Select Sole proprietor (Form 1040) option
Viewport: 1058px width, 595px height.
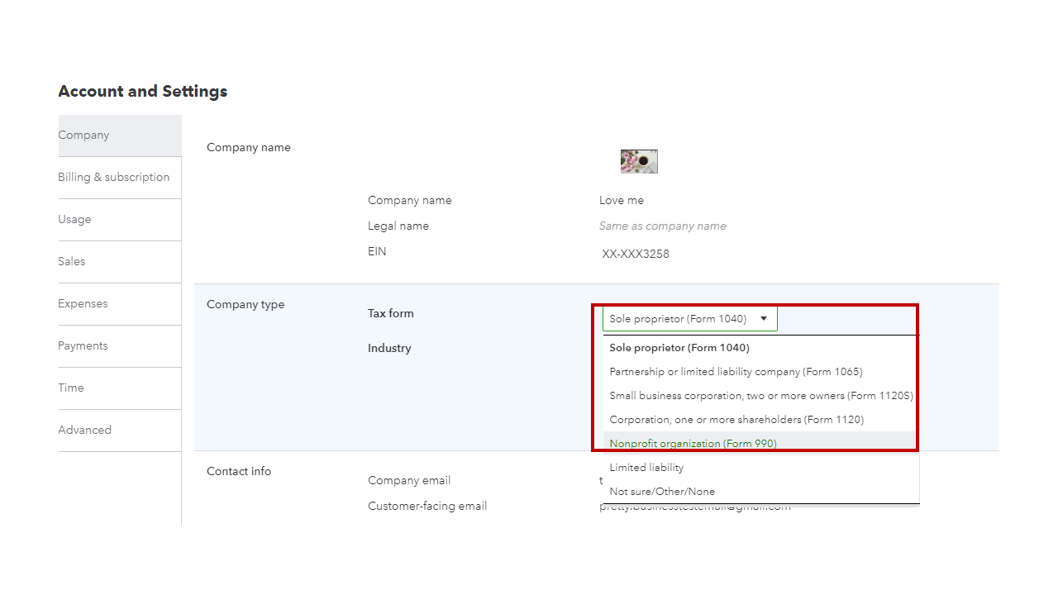(x=679, y=348)
